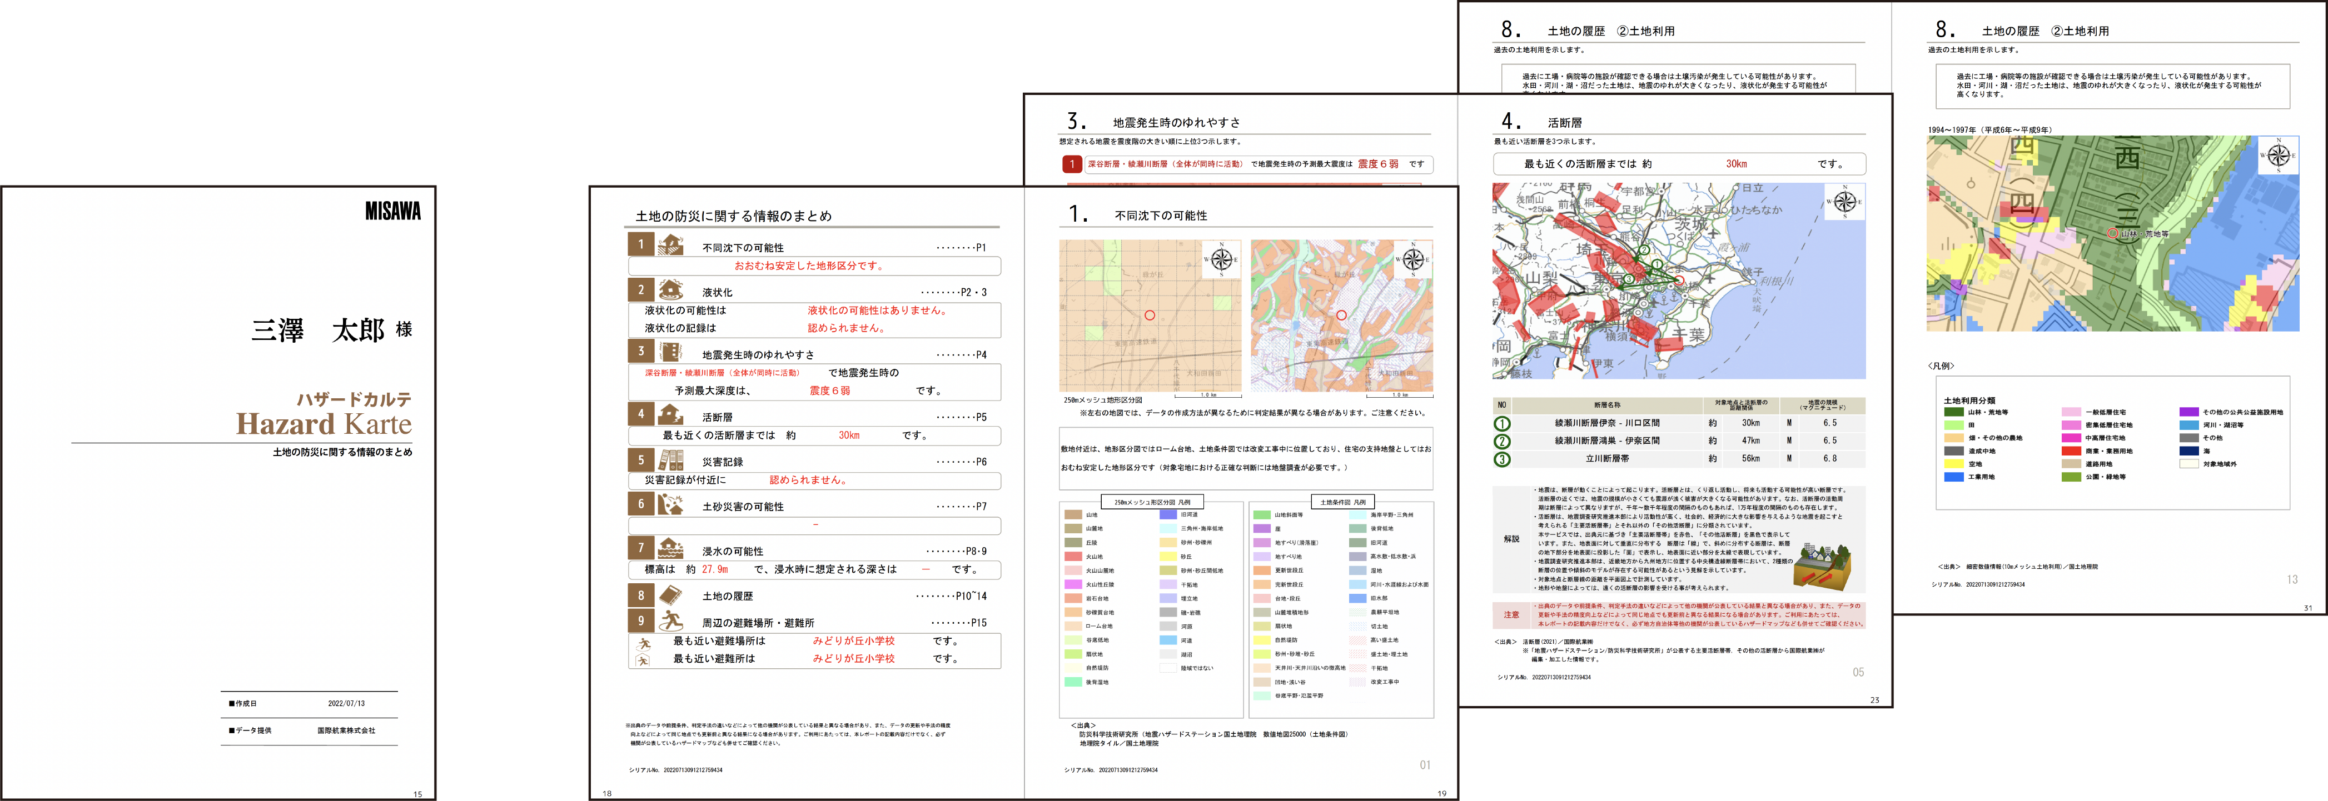This screenshot has width=2328, height=801.
Task: Click pink 注意 notice box on page 4
Action: click(1679, 615)
